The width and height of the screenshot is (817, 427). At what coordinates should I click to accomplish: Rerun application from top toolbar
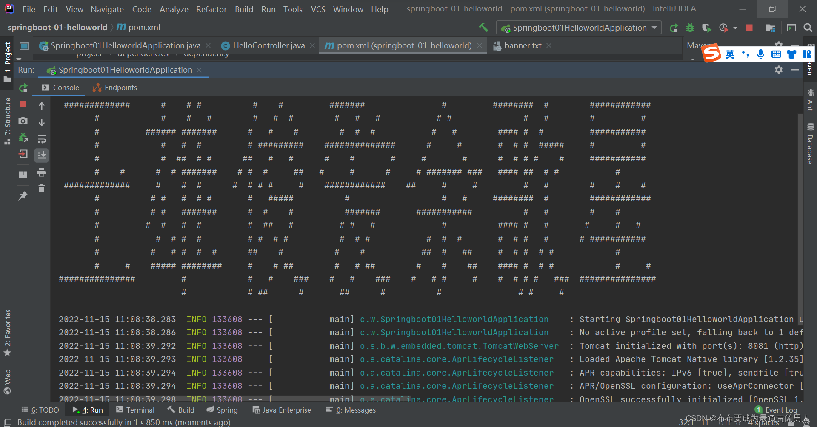[x=674, y=28]
